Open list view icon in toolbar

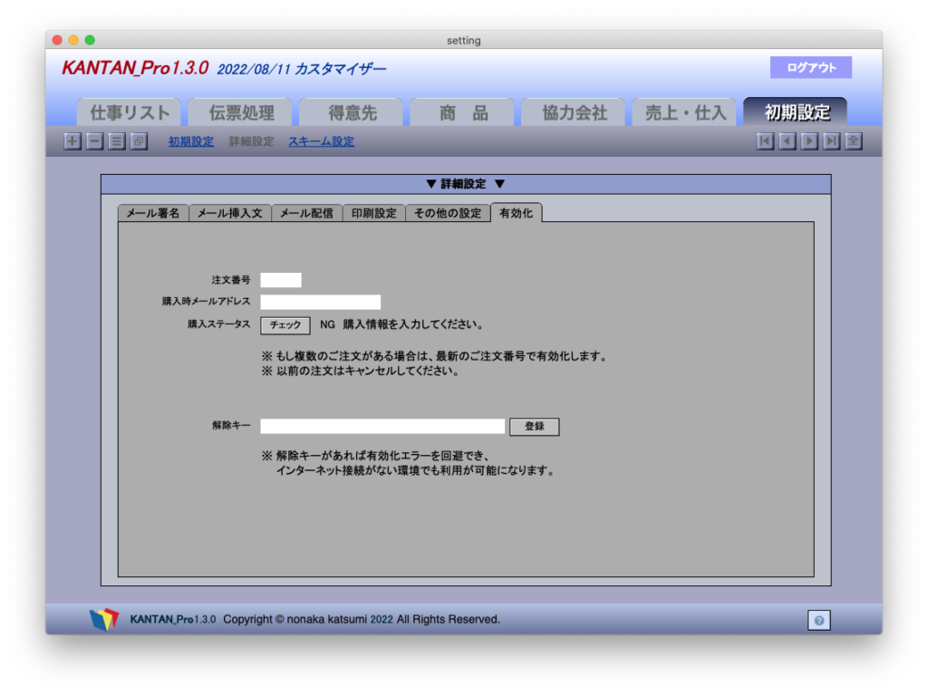click(117, 141)
